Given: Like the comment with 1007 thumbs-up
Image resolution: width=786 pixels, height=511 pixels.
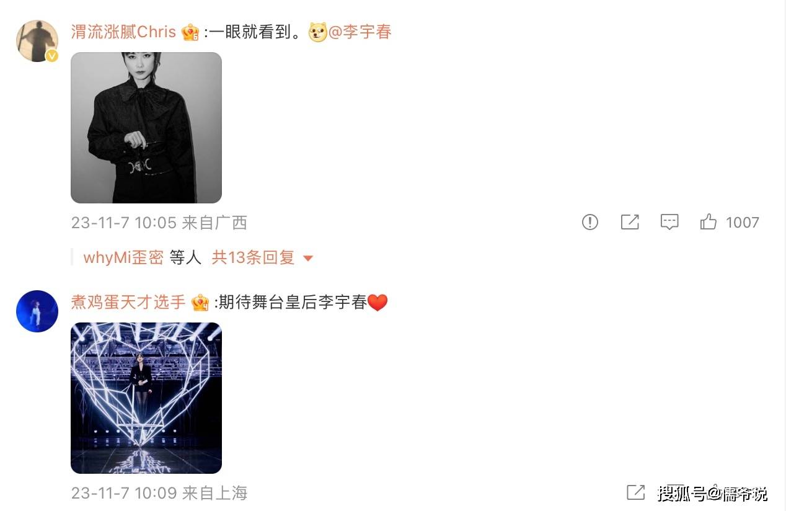Looking at the screenshot, I should pos(708,221).
